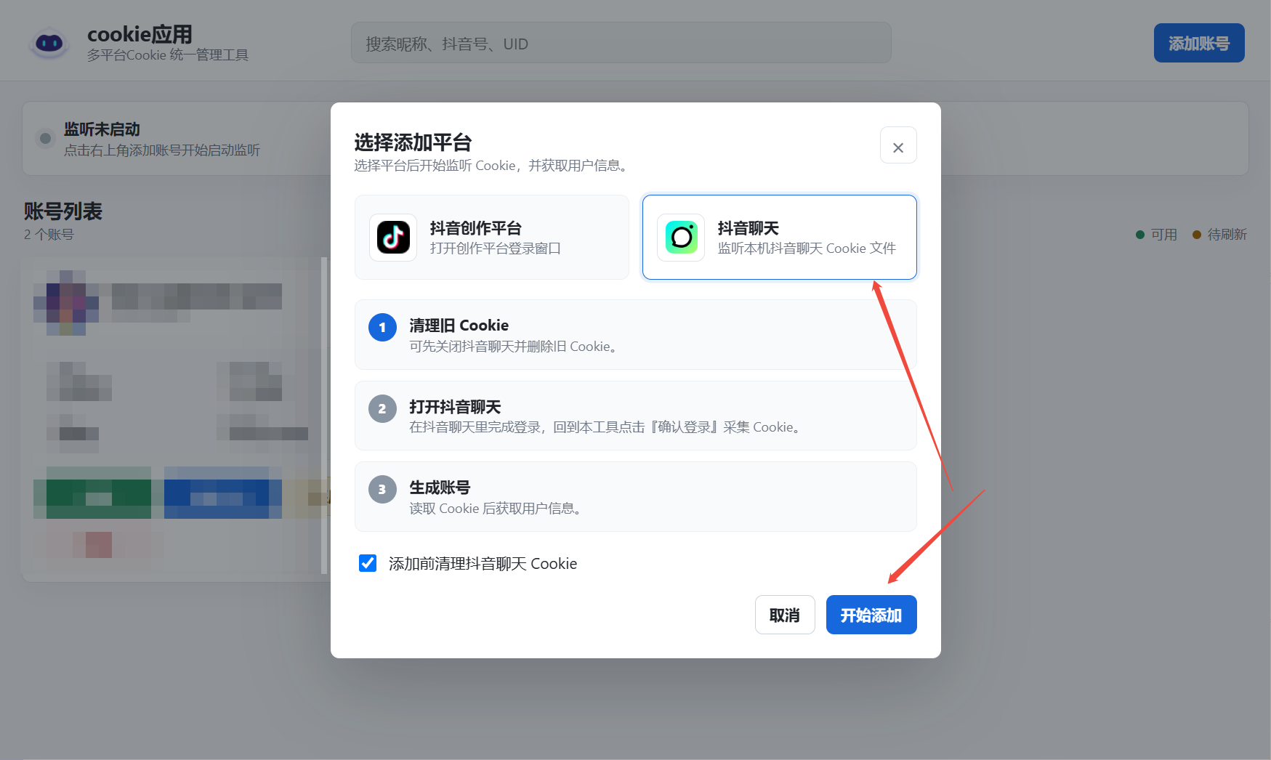Viewport: 1271px width, 760px height.
Task: Click 可先关闭抖音聊天并删除旧 Cookie text
Action: [513, 347]
